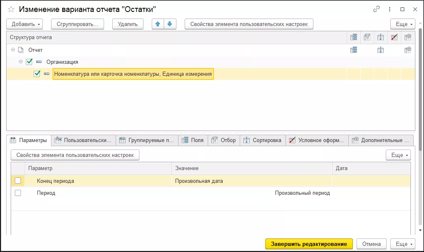Viewport: 424px width, 252px height.
Task: Click conditional formatting column header icon
Action: point(394,37)
